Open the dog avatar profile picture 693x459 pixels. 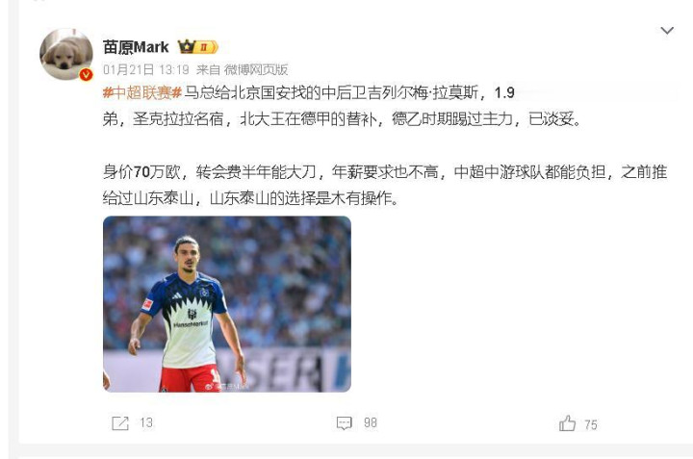66,54
